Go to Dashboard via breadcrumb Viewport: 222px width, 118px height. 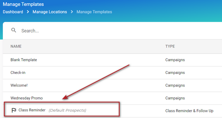[13, 12]
